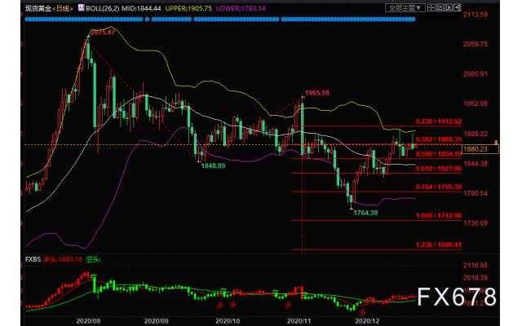Click the 0.382 Fibonacci level label

point(439,139)
